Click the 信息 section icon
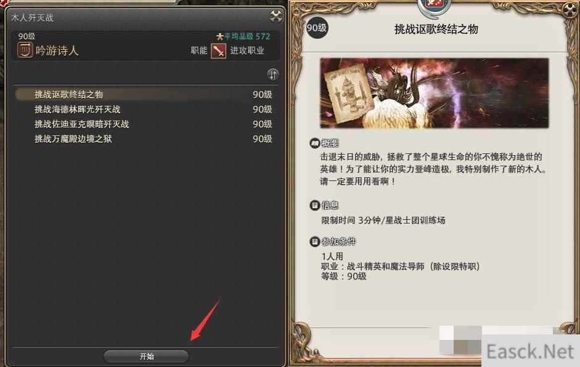580x367 pixels. click(x=314, y=205)
